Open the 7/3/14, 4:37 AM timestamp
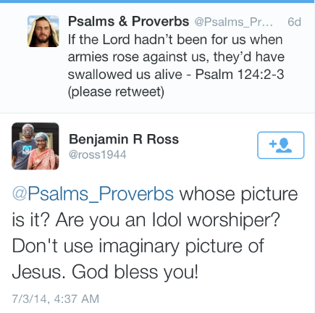 pyautogui.click(x=56, y=299)
